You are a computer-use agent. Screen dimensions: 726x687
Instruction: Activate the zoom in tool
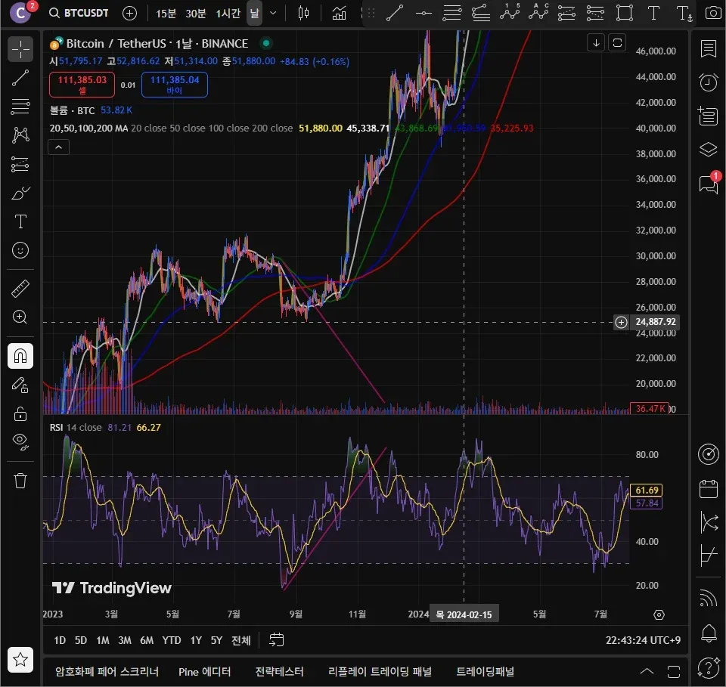(x=20, y=317)
